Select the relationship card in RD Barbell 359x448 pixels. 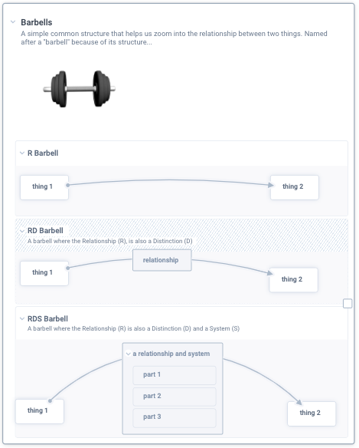click(162, 260)
